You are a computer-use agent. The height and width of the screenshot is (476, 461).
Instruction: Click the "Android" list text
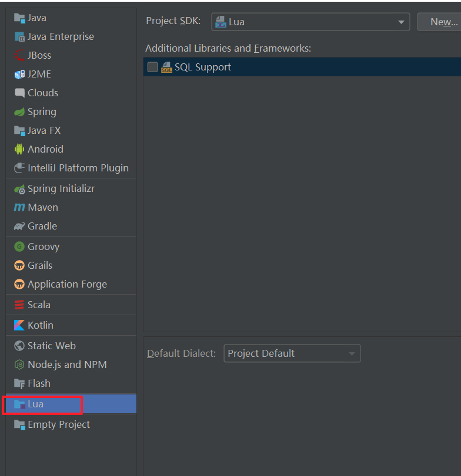pos(46,149)
